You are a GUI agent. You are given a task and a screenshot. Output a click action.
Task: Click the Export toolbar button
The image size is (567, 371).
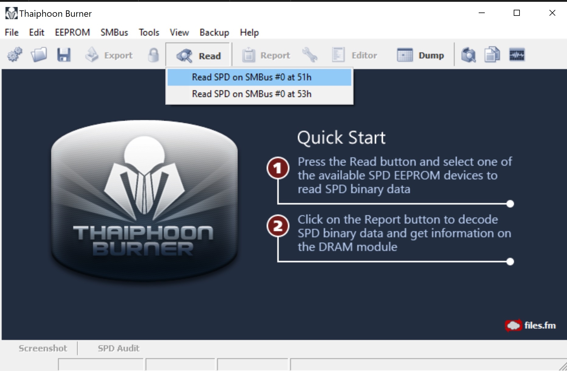(109, 55)
